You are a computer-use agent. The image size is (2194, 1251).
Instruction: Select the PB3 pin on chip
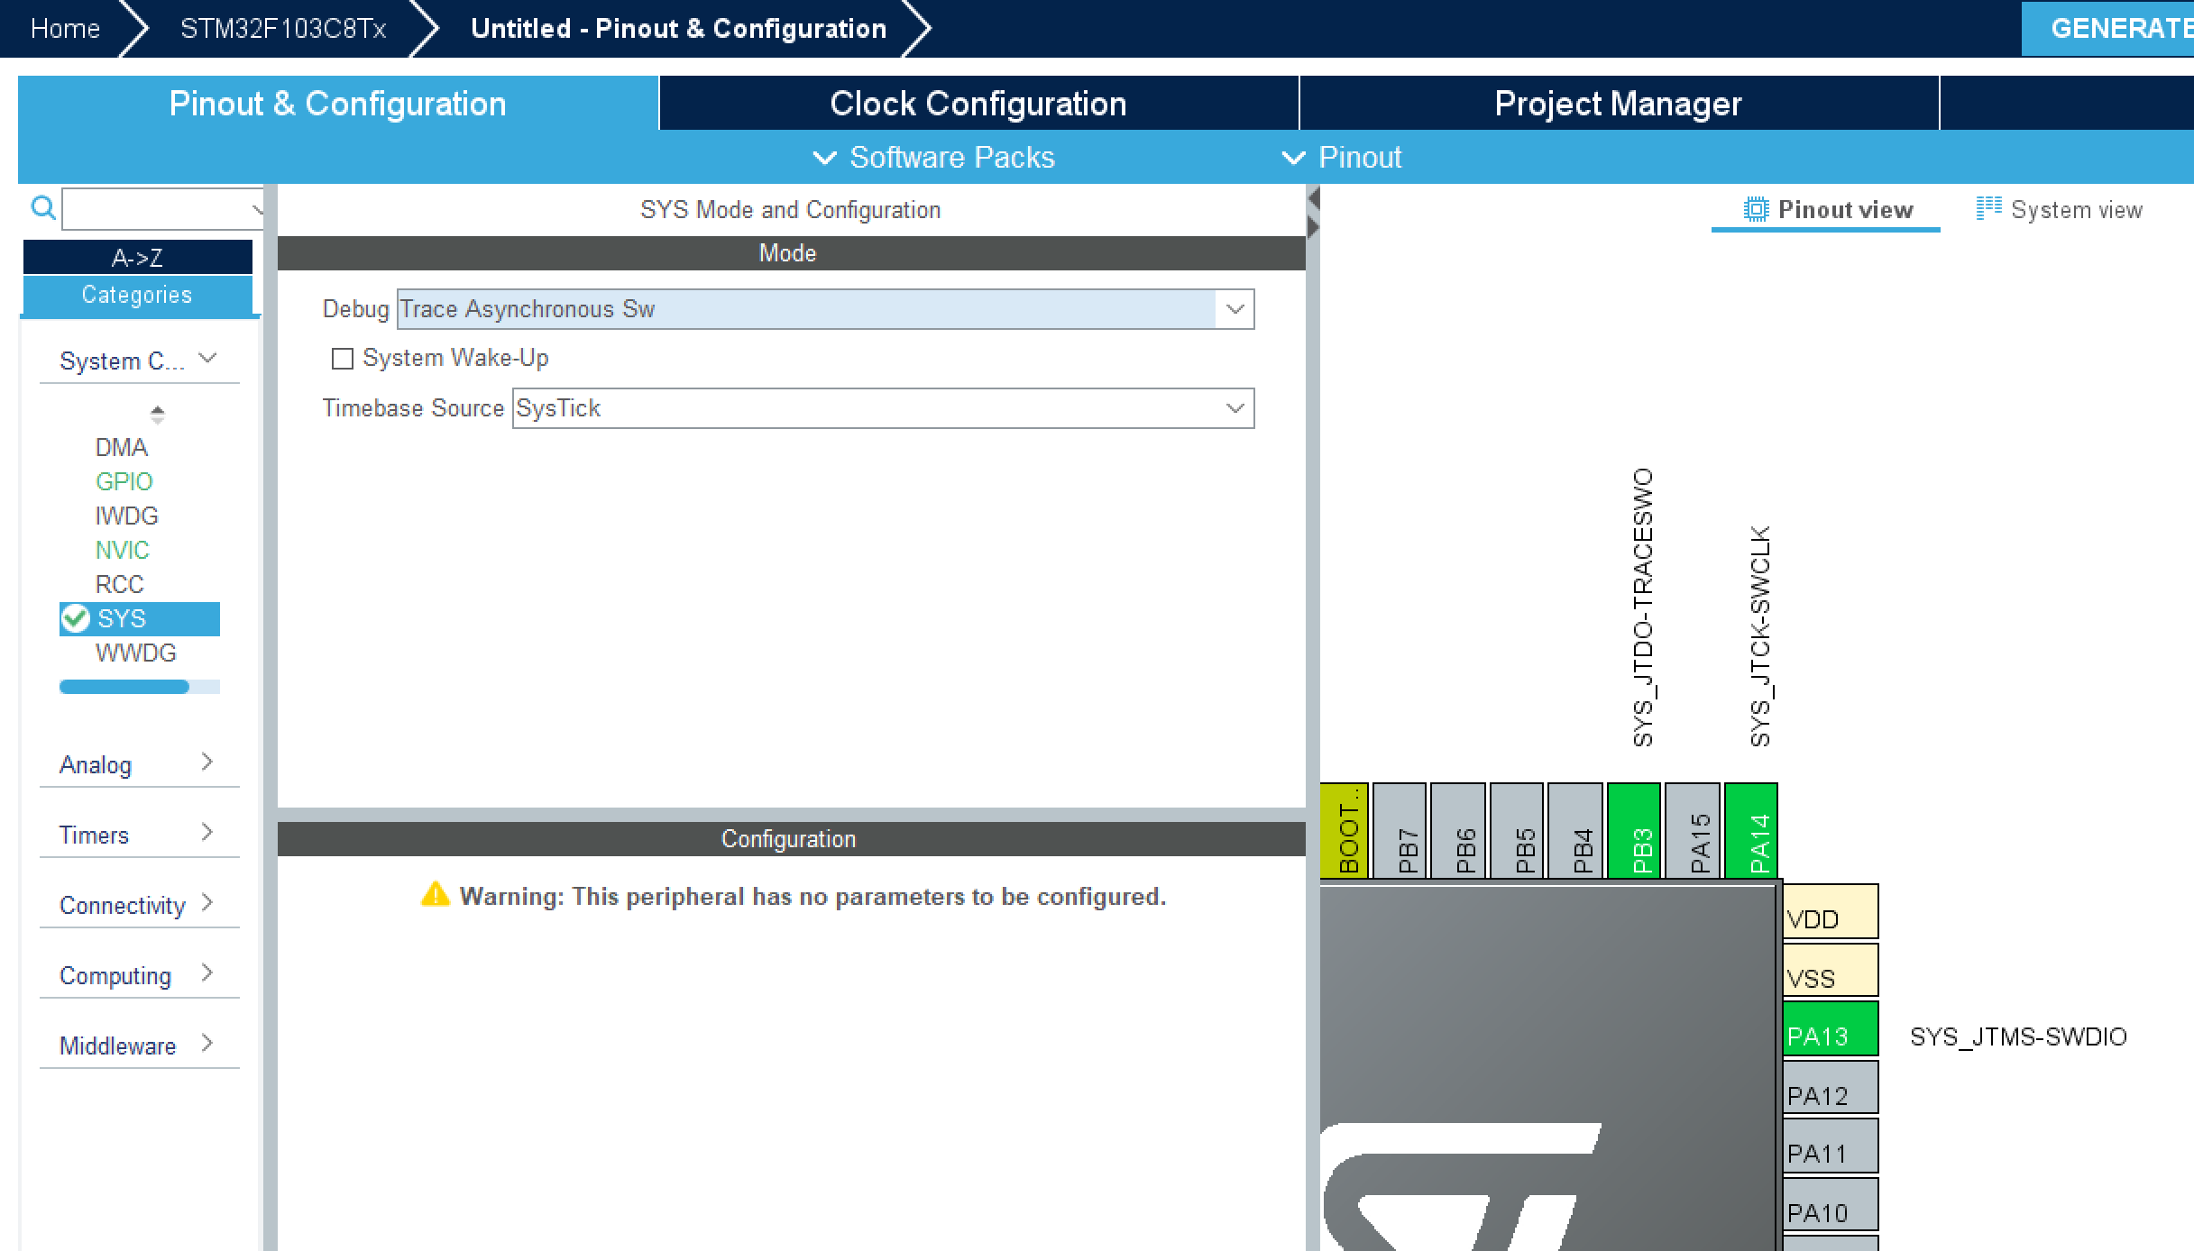coord(1633,831)
